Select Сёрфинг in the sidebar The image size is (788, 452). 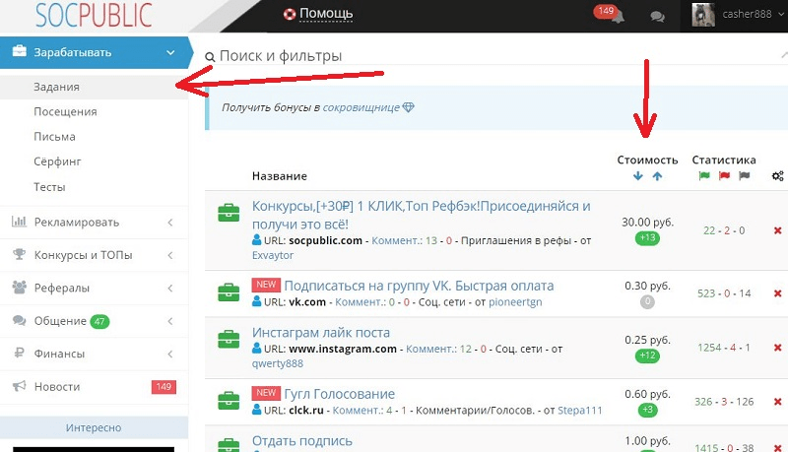coord(57,161)
